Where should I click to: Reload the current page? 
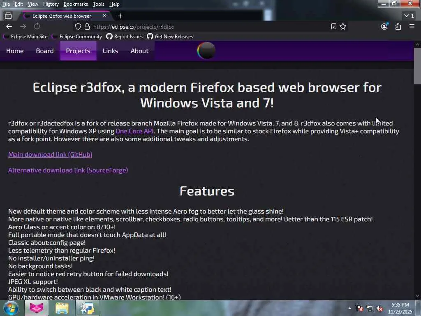(x=37, y=26)
